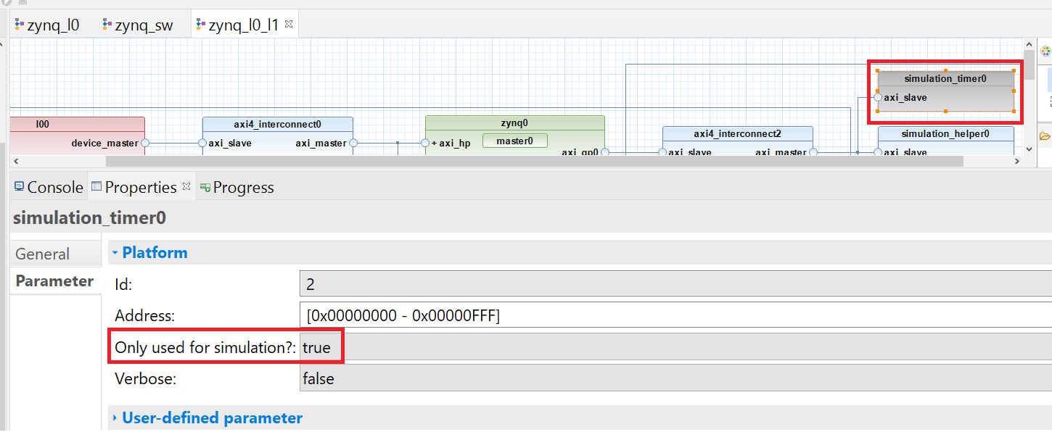
Task: Click the Address input field
Action: click(675, 315)
